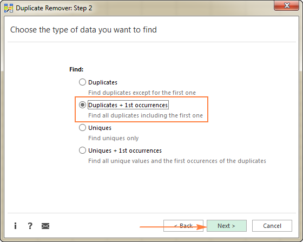303x242 pixels.
Task: Proceed with the Next button
Action: coord(227,226)
